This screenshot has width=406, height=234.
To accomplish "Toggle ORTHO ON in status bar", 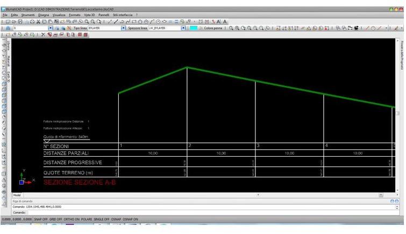I will point(73,220).
